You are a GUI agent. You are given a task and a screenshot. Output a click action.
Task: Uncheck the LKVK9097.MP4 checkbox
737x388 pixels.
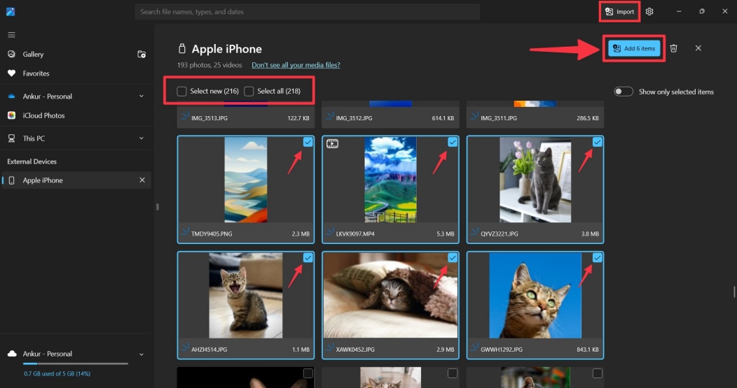tap(452, 142)
